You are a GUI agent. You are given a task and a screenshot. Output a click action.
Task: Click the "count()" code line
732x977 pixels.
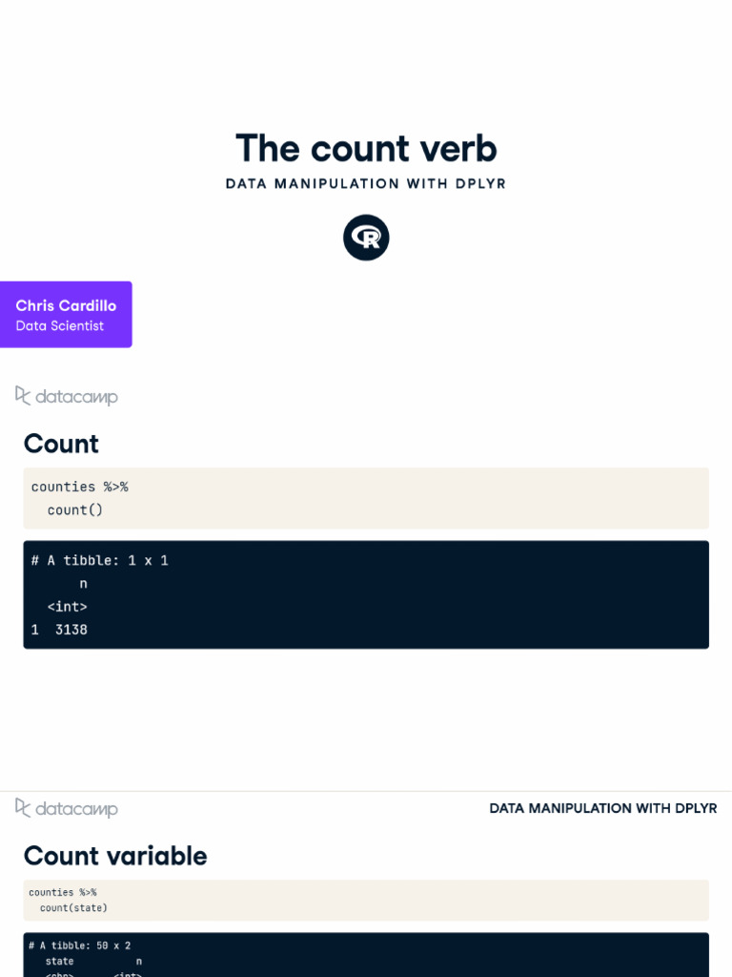(74, 509)
